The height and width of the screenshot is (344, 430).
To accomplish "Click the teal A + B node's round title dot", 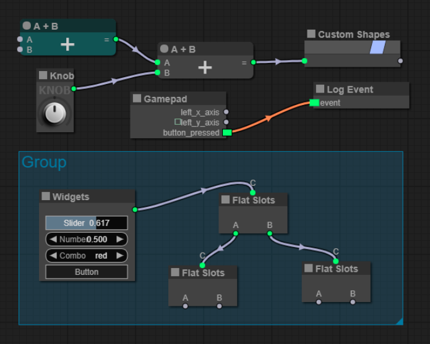I will (27, 26).
